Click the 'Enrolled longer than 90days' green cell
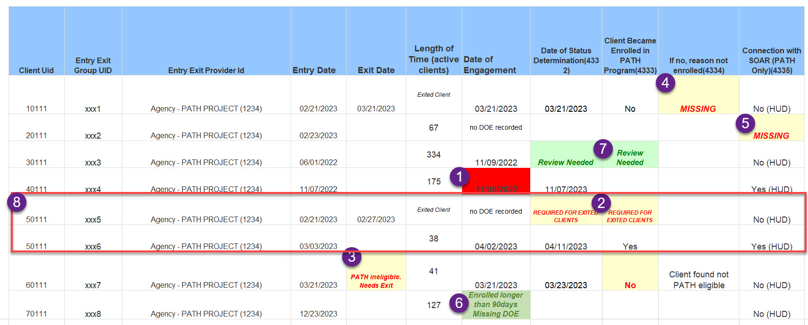808x325 pixels. 496,305
